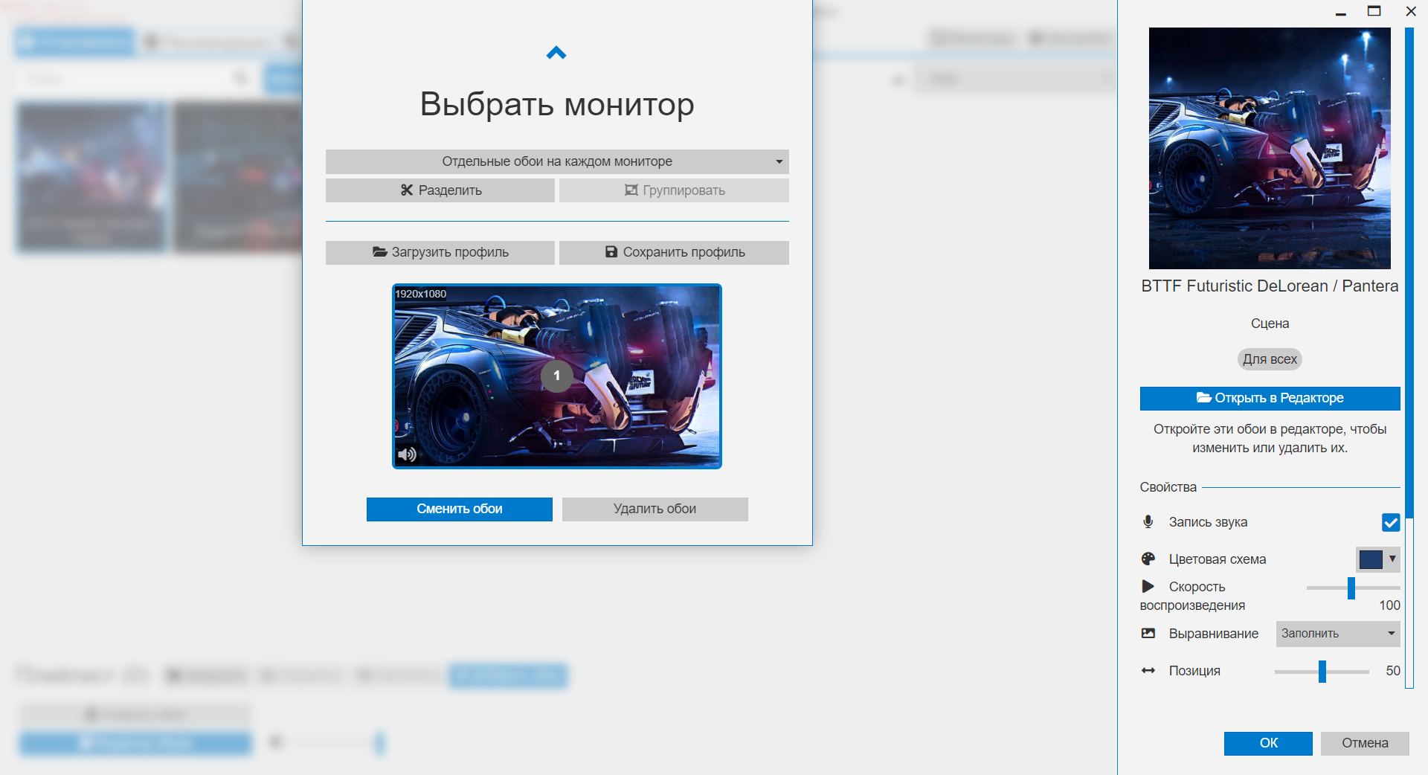Click the Отмена button
This screenshot has width=1428, height=775.
click(x=1365, y=743)
